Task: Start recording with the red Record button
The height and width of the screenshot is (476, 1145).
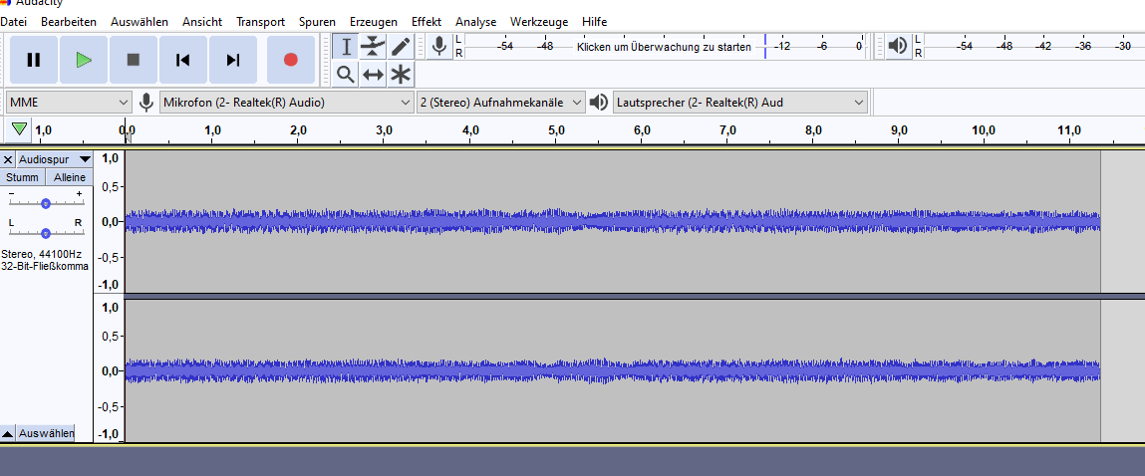Action: coord(291,60)
